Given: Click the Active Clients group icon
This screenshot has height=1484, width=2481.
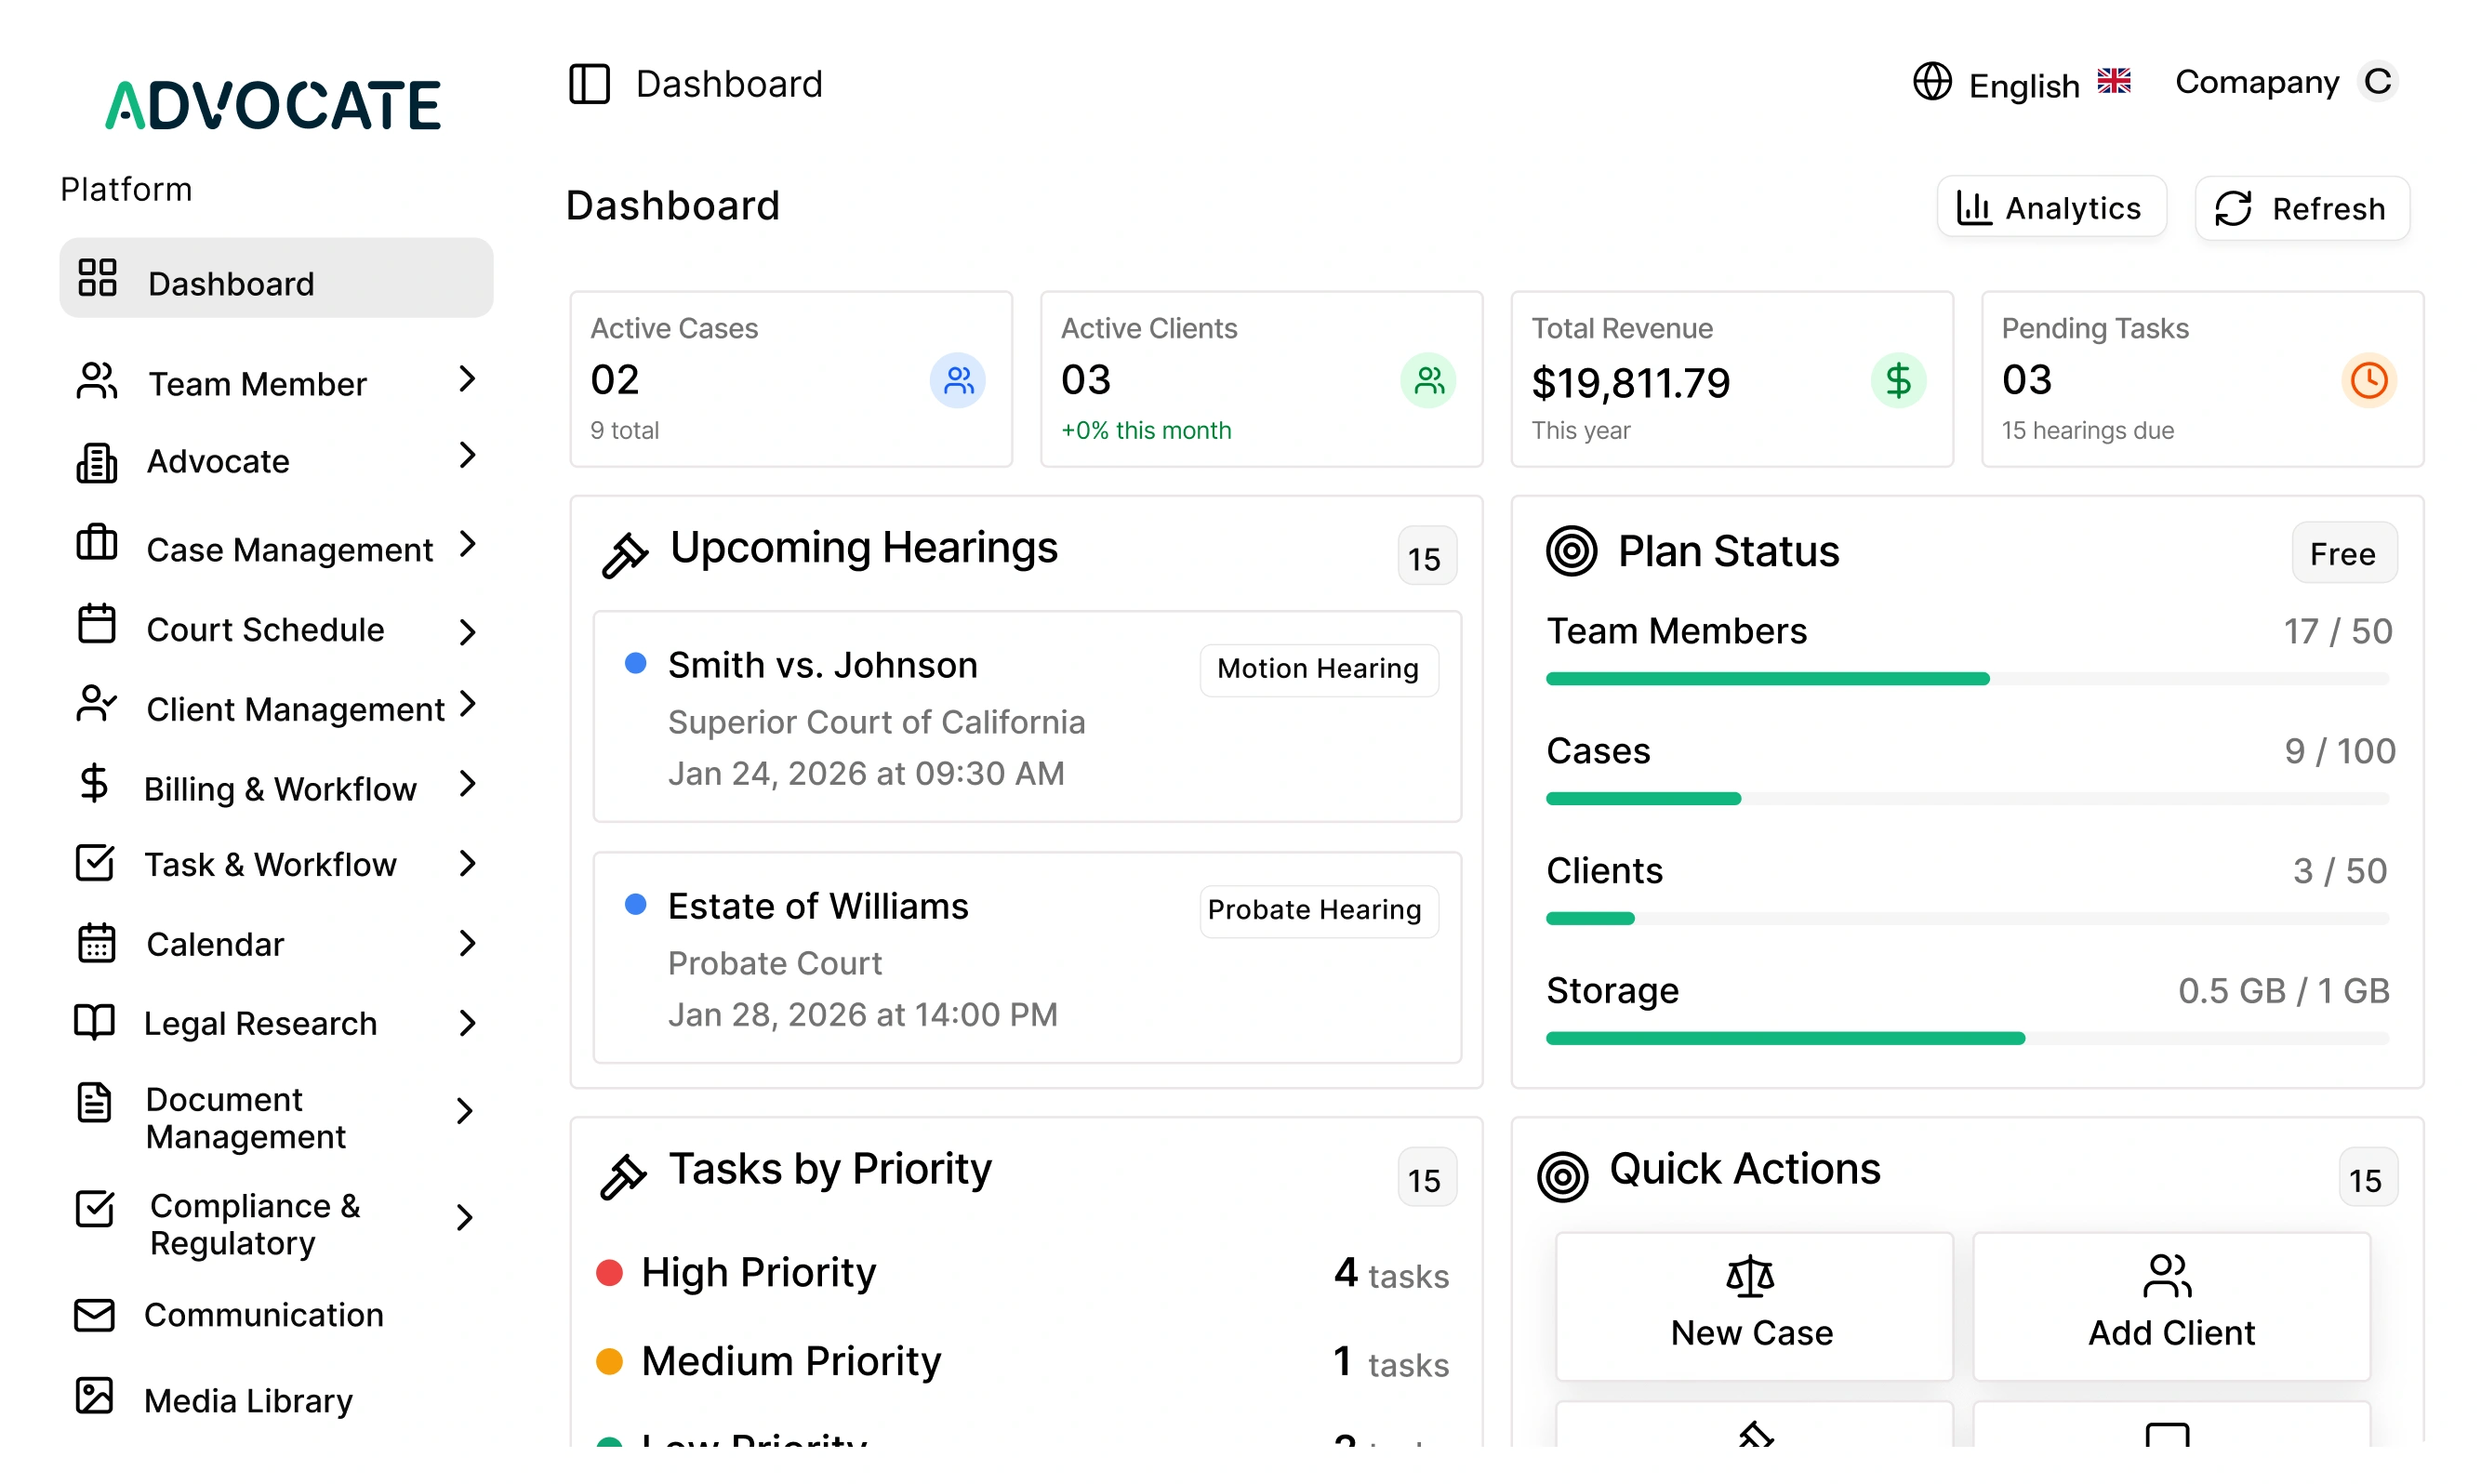Looking at the screenshot, I should click(x=1428, y=380).
